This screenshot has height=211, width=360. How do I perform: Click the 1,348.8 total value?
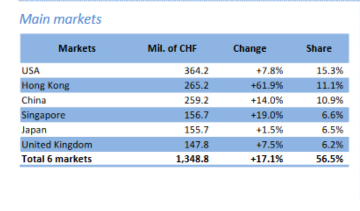192,159
